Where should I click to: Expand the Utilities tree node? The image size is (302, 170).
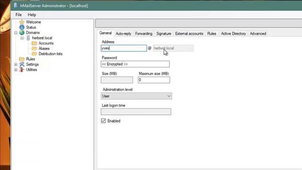click(x=16, y=70)
